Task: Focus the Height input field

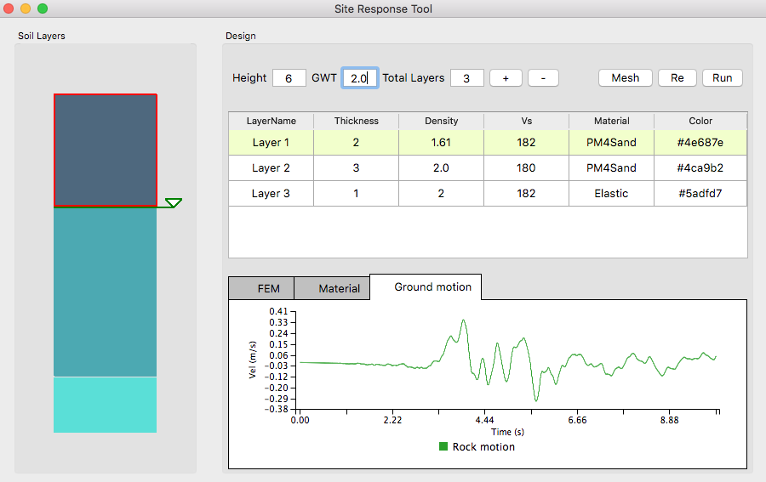Action: (x=289, y=78)
